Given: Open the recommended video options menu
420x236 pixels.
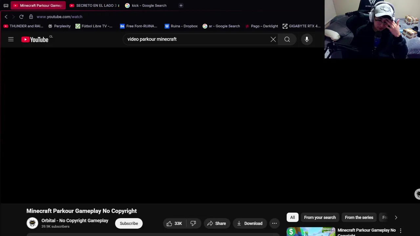Looking at the screenshot, I should click(x=401, y=231).
